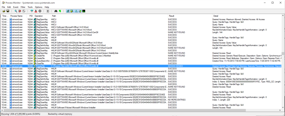Screen dimensions: 285x116
Task: Click the vertical scrollbar down arrow
Action: click(x=283, y=108)
